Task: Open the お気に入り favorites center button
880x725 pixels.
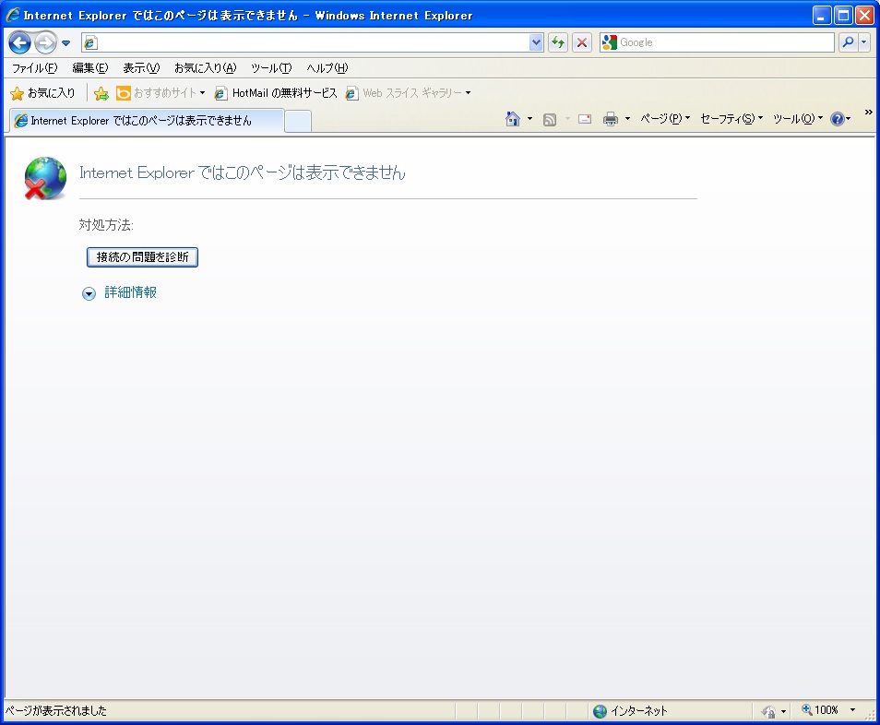Action: click(43, 93)
